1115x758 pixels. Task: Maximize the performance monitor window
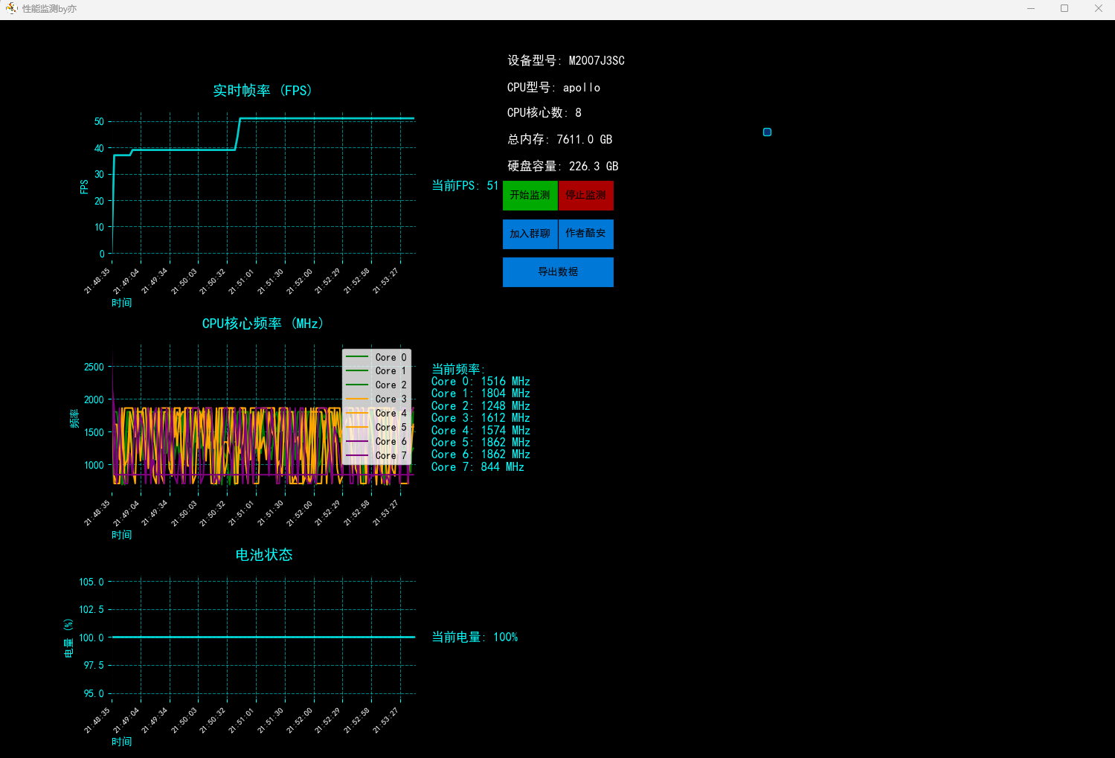tap(1064, 9)
